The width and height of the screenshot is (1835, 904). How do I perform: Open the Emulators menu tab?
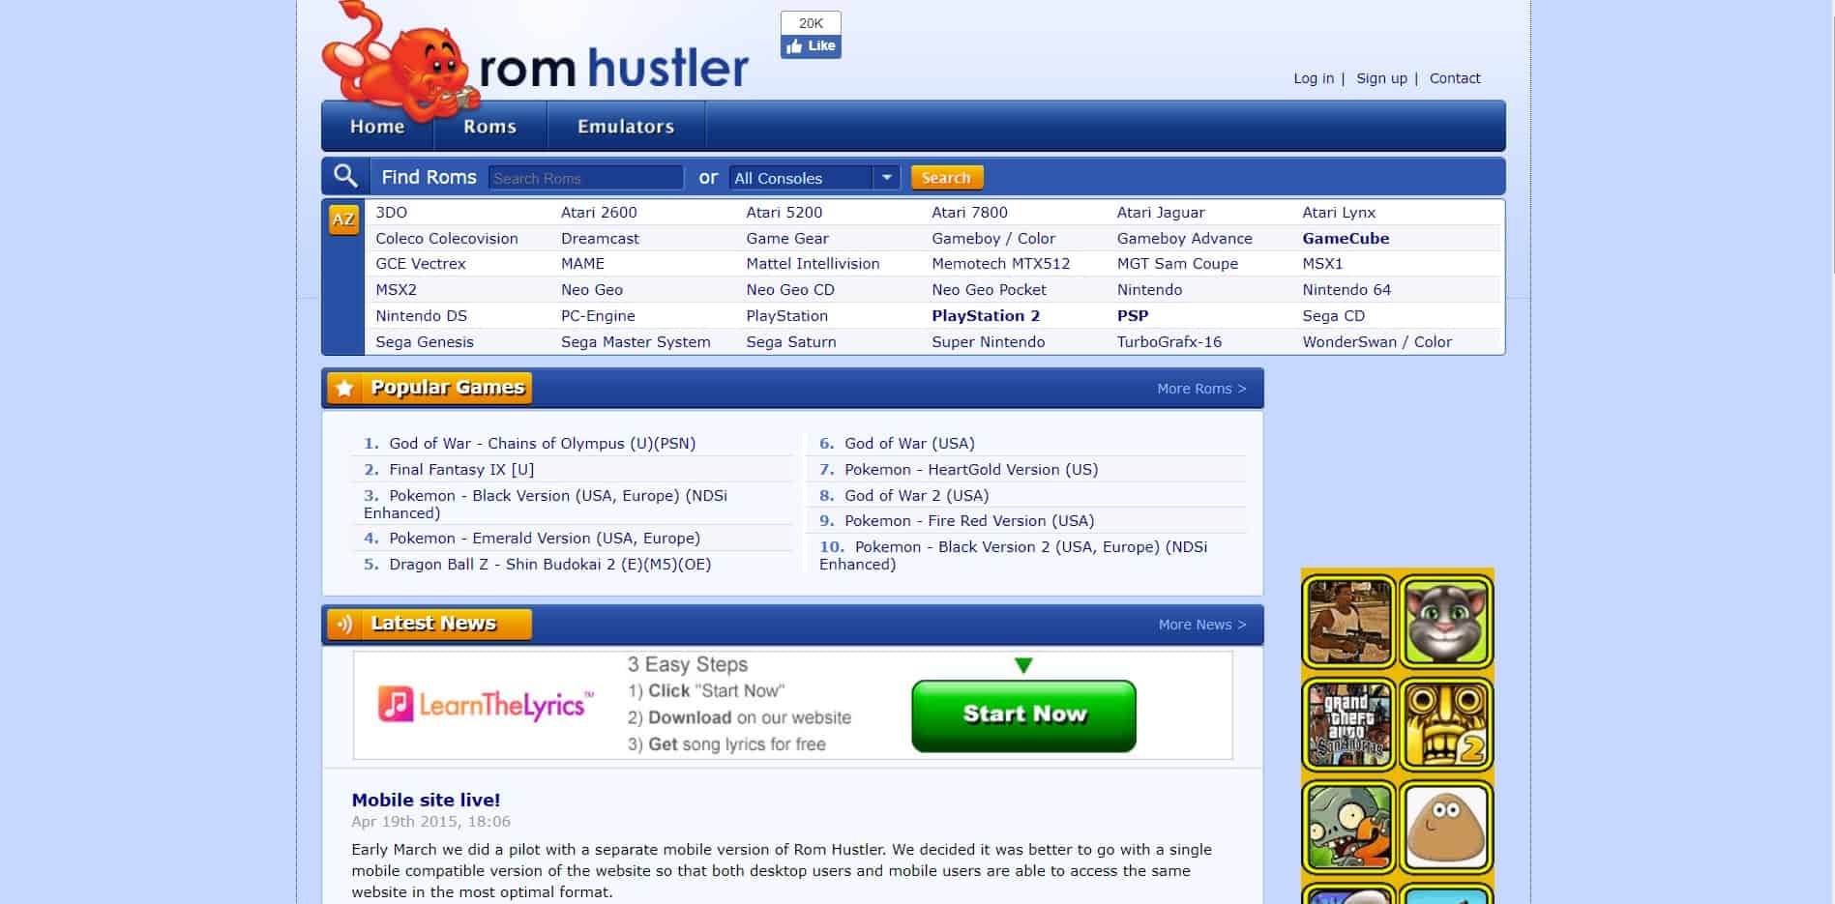pyautogui.click(x=626, y=126)
